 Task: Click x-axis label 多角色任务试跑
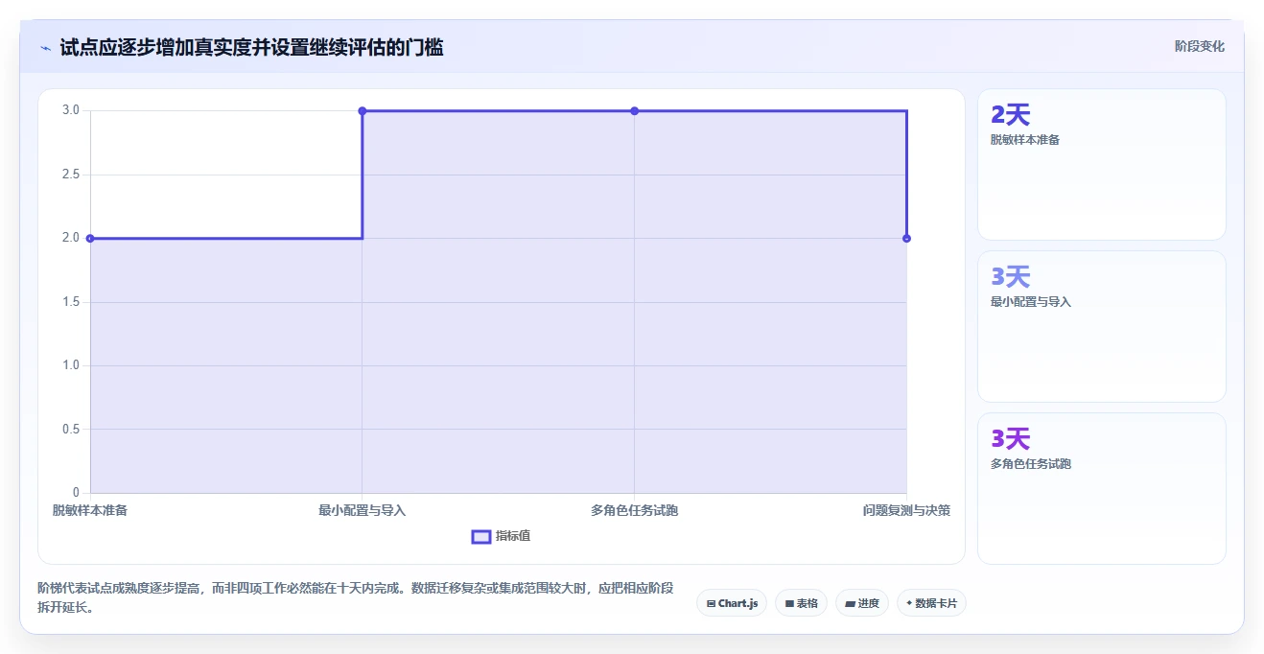click(x=634, y=510)
